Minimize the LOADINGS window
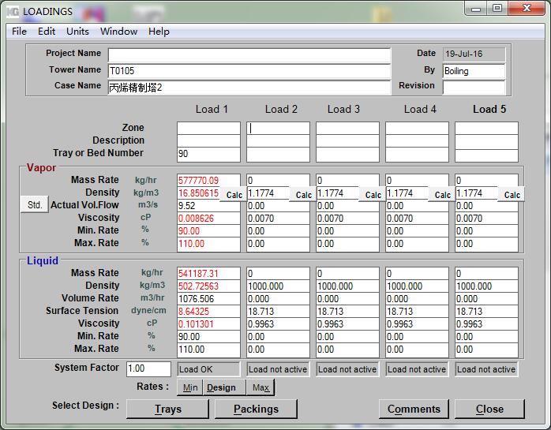Viewport: 551px width, 430px height. pyautogui.click(x=476, y=9)
